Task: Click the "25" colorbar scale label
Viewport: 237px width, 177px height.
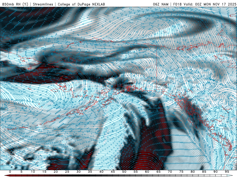Action: click(67, 172)
